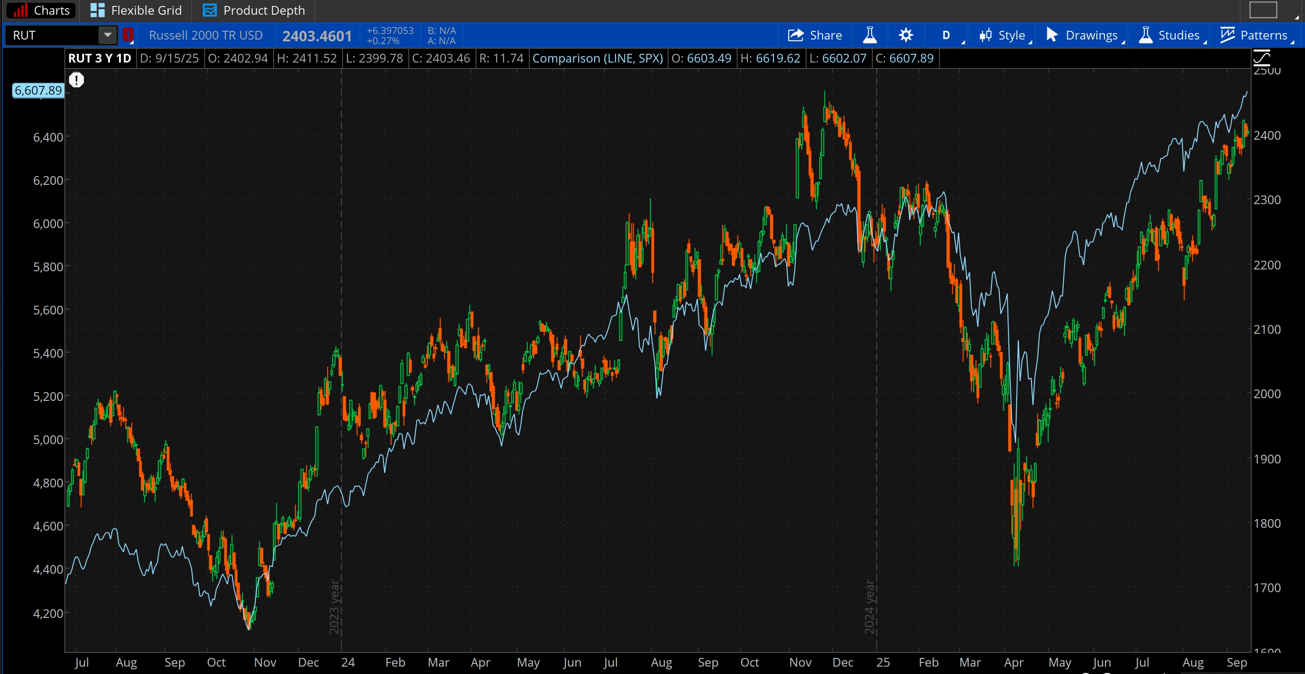Click the 25 year label on time axis
The height and width of the screenshot is (674, 1305).
(x=883, y=663)
